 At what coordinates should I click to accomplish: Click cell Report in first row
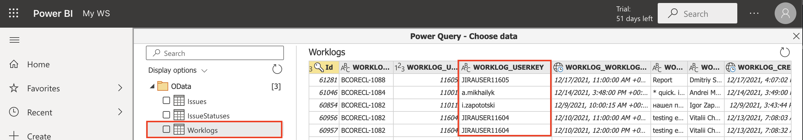(x=669, y=80)
